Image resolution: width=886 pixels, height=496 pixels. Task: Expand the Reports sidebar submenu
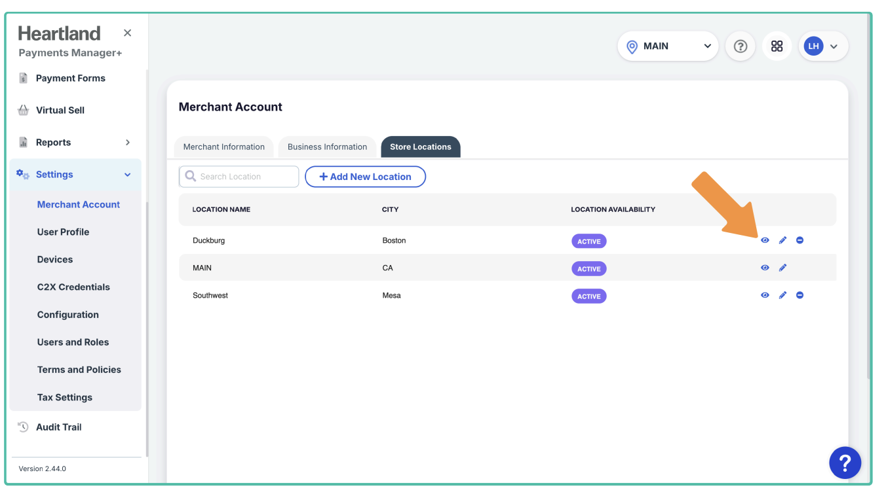pyautogui.click(x=128, y=143)
